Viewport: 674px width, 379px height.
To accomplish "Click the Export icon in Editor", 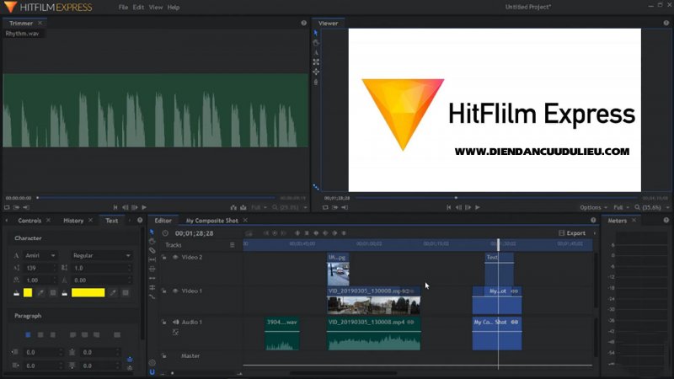I will (x=561, y=233).
